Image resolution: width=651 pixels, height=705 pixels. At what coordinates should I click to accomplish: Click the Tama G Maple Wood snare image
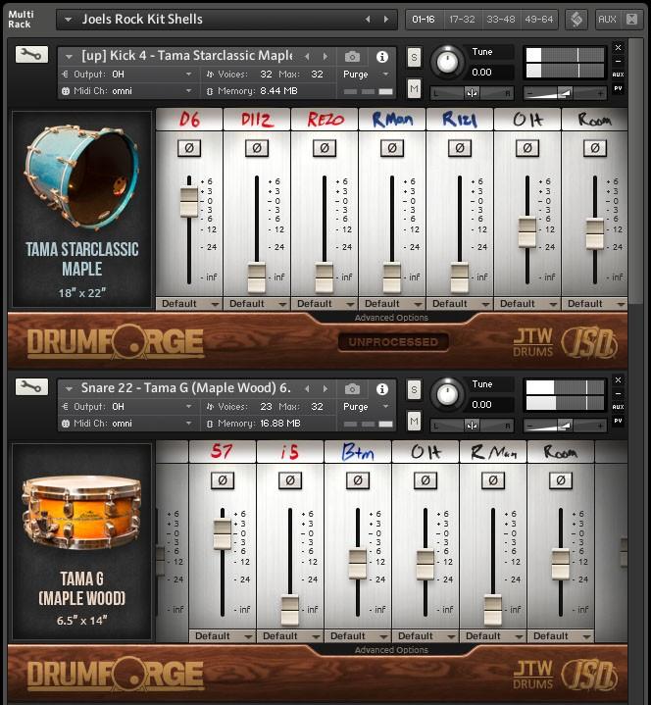(81, 513)
